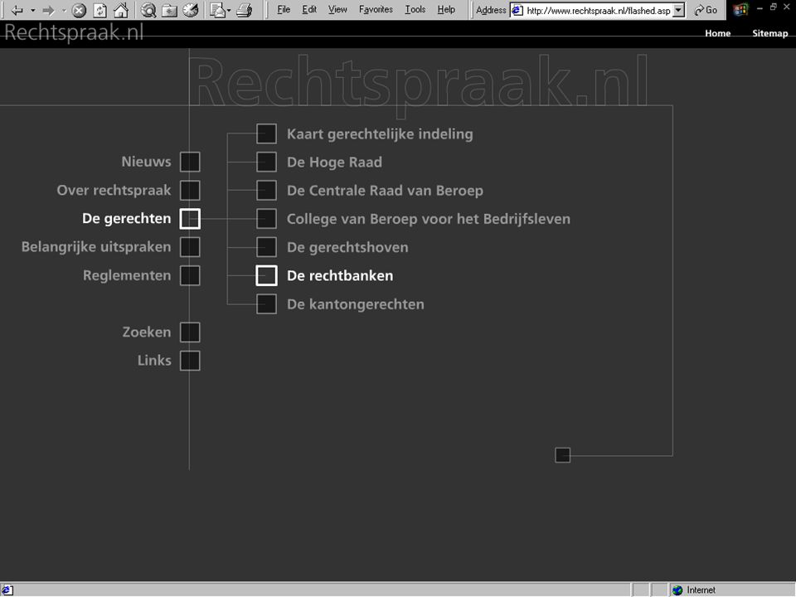Viewport: 796px width, 597px height.
Task: Select the square next to Zoeken
Action: [x=190, y=332]
